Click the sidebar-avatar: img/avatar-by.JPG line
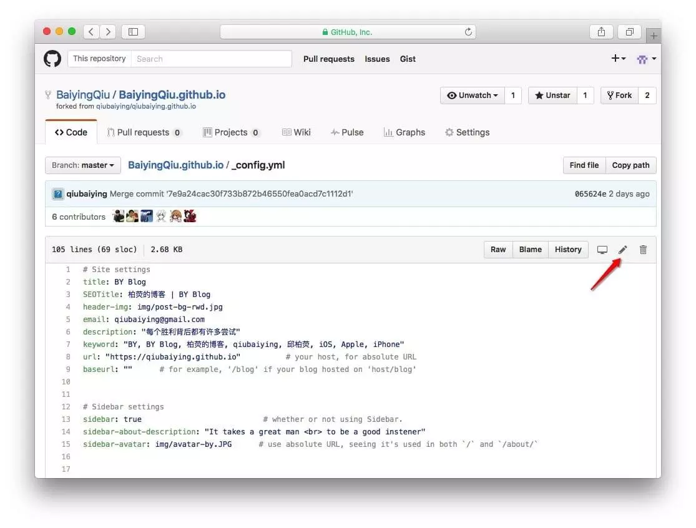 coord(157,444)
